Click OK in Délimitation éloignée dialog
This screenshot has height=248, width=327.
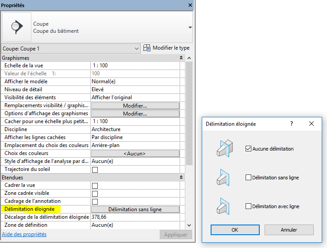pyautogui.click(x=235, y=230)
